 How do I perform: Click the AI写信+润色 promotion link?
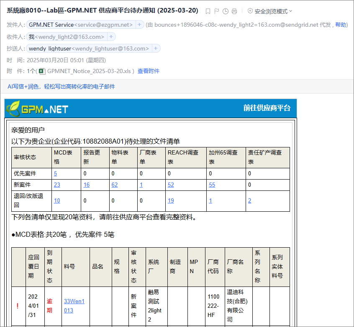tap(61, 86)
